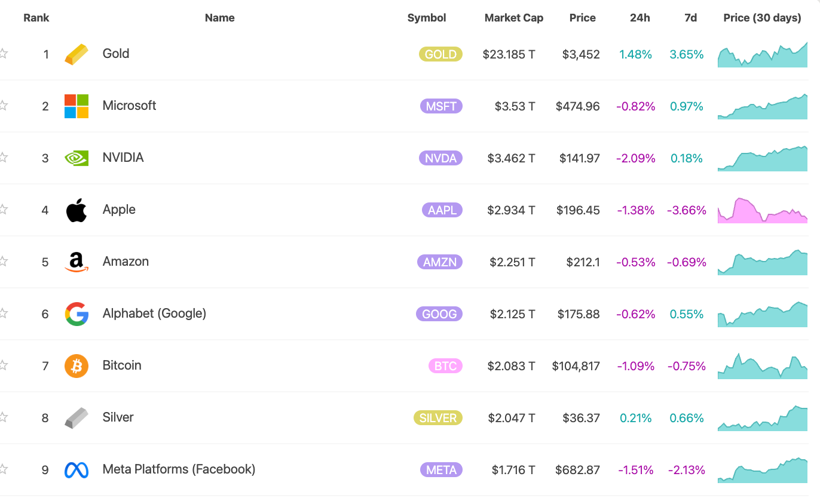Click the META symbol badge
Image resolution: width=820 pixels, height=501 pixels.
point(441,470)
